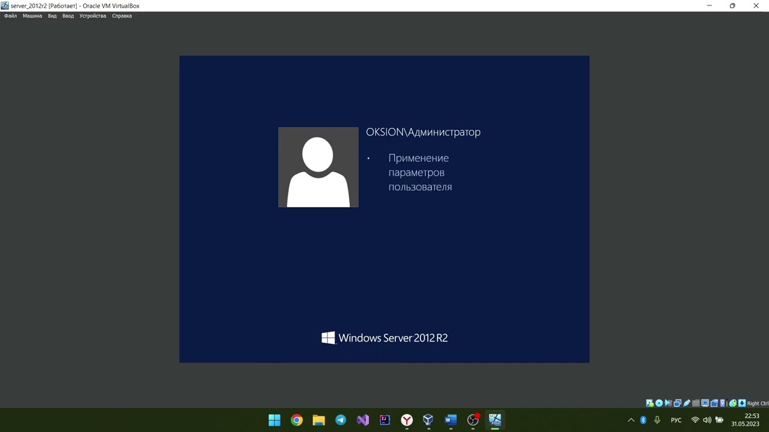Click the mouse integration status icon

[733, 403]
